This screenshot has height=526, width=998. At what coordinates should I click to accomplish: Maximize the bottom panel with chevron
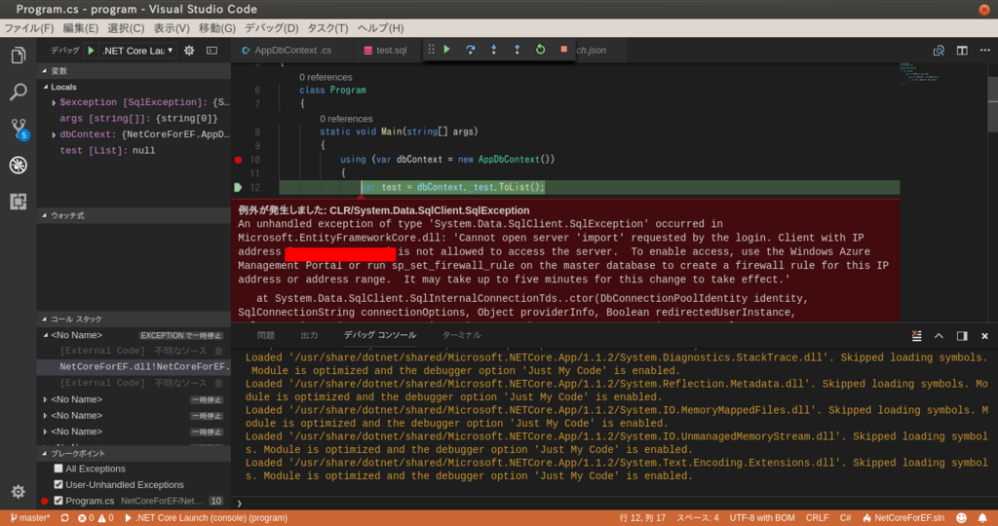(x=939, y=336)
